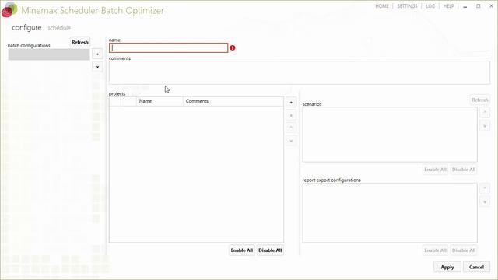The width and height of the screenshot is (498, 280).
Task: Click Enable All under projects
Action: (242, 250)
